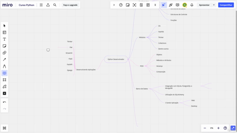Click the export board upload icon
This screenshot has width=237, height=133.
coord(48,5)
